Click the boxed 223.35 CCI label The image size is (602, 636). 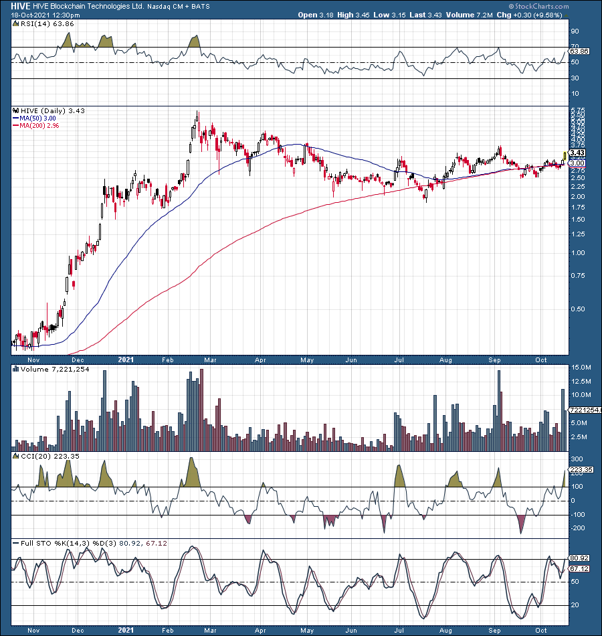click(581, 470)
